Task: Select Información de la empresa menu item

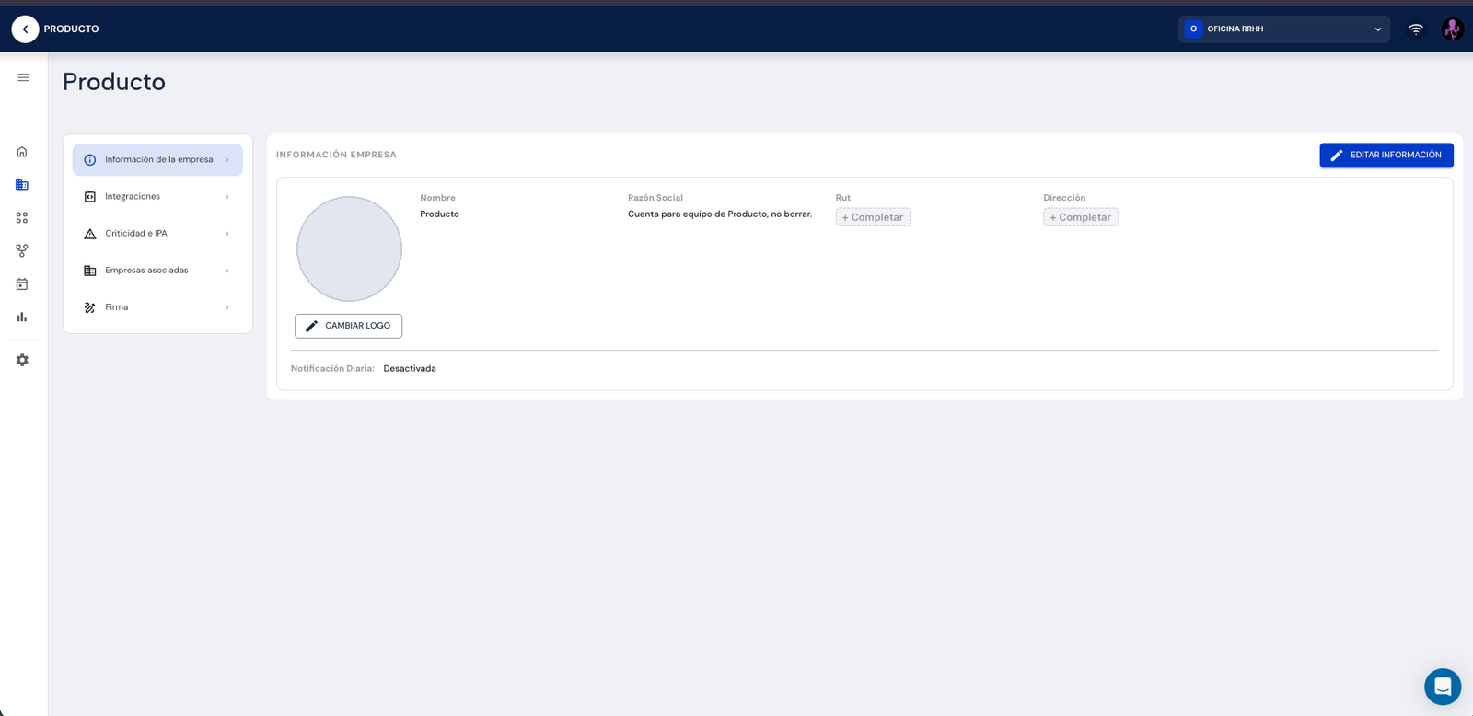Action: 157,160
